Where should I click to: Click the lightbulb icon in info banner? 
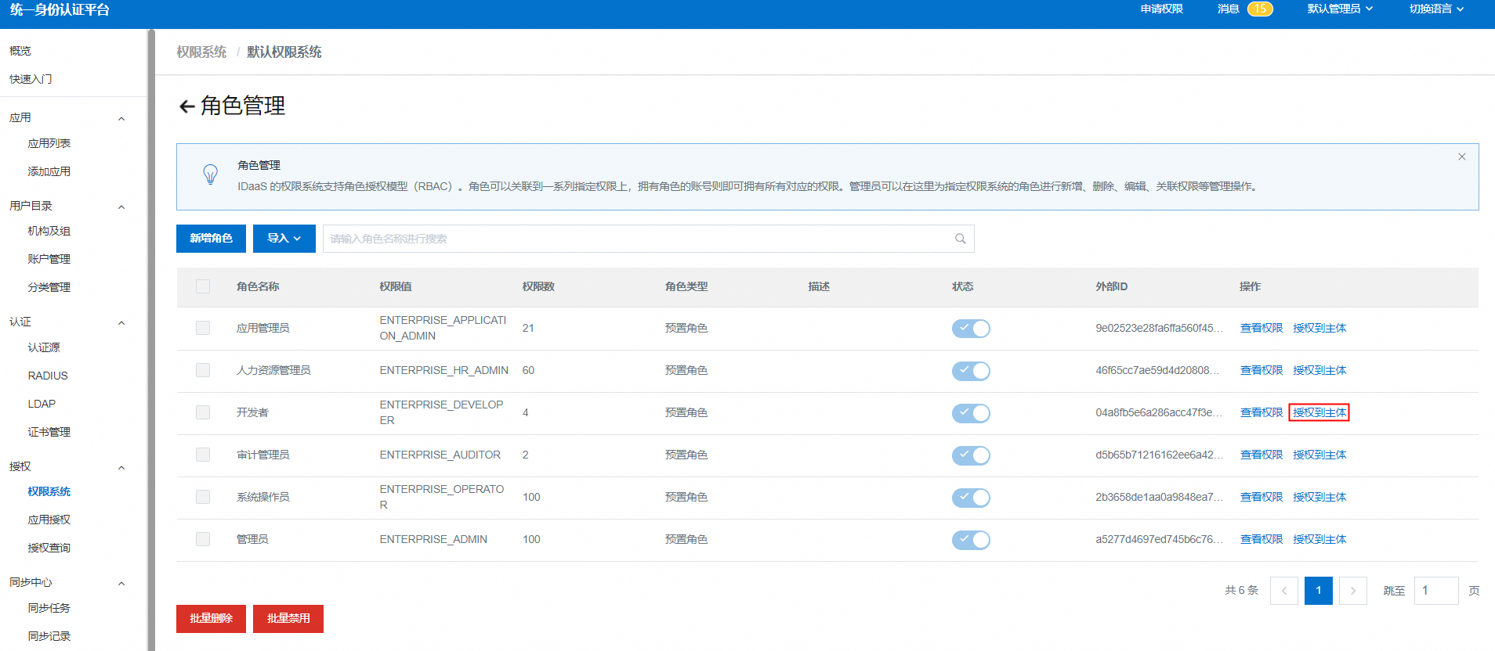[x=210, y=174]
